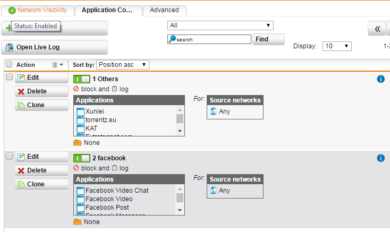Viewport: 390px width, 232px height.
Task: Click the search input field
Action: 209,39
